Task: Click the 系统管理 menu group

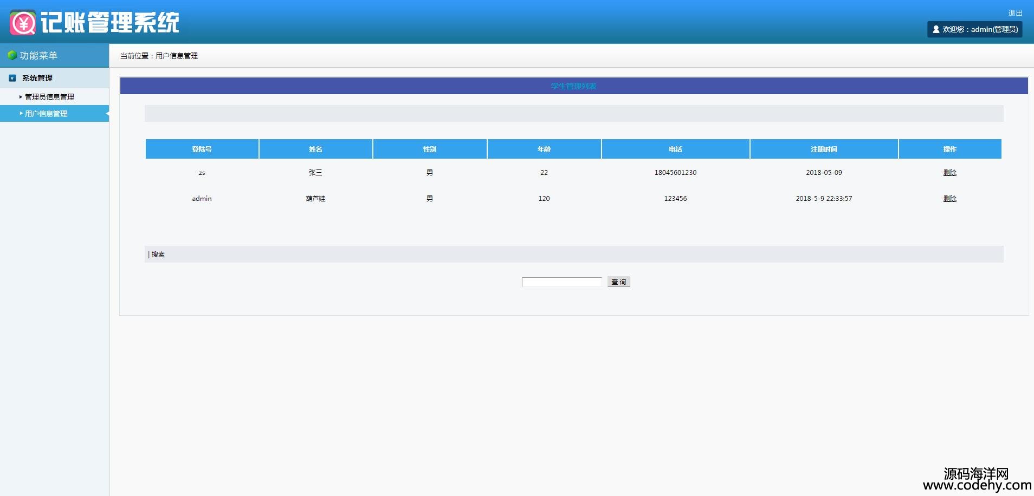Action: point(37,78)
